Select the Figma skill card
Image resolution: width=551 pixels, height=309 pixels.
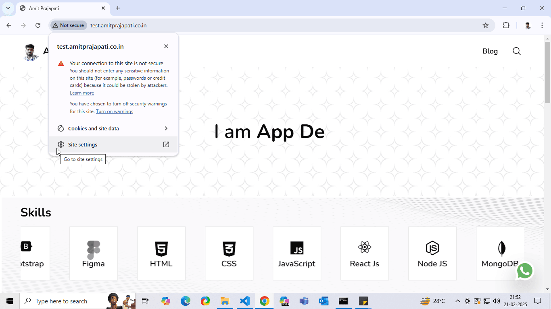(x=94, y=253)
